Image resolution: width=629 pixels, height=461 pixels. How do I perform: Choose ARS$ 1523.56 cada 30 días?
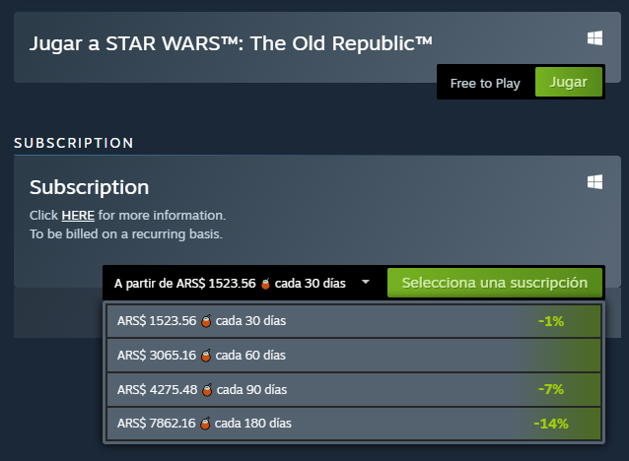(x=354, y=321)
